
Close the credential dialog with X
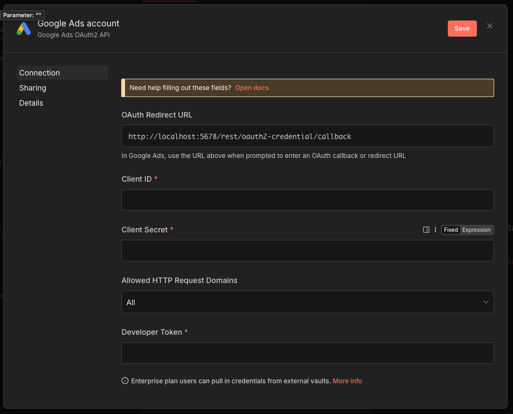point(489,26)
